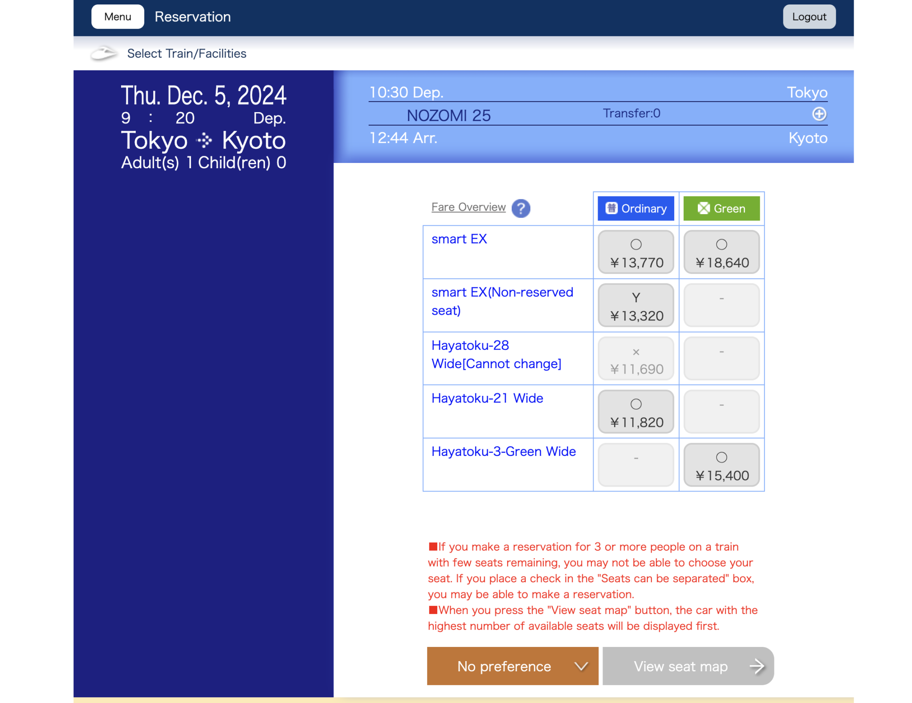The height and width of the screenshot is (703, 912).
Task: Select smart EX Ordinary ¥13,770 fare
Action: click(635, 252)
